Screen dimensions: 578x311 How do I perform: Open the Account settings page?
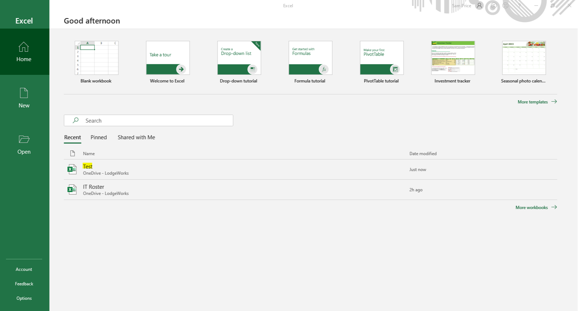(24, 269)
